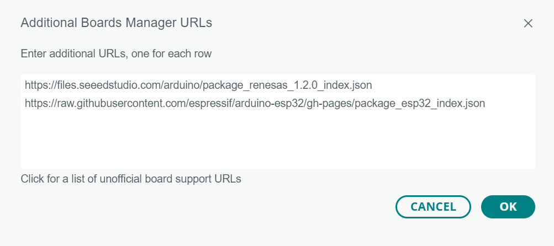Place cursor at end of package_esp32_index.json

pos(485,103)
